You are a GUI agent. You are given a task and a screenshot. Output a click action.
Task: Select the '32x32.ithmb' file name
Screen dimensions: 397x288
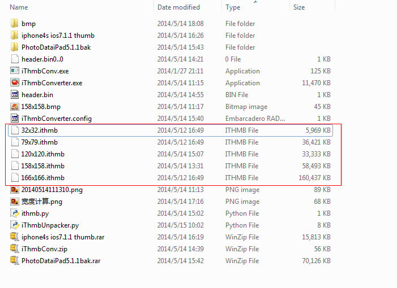tap(40, 130)
